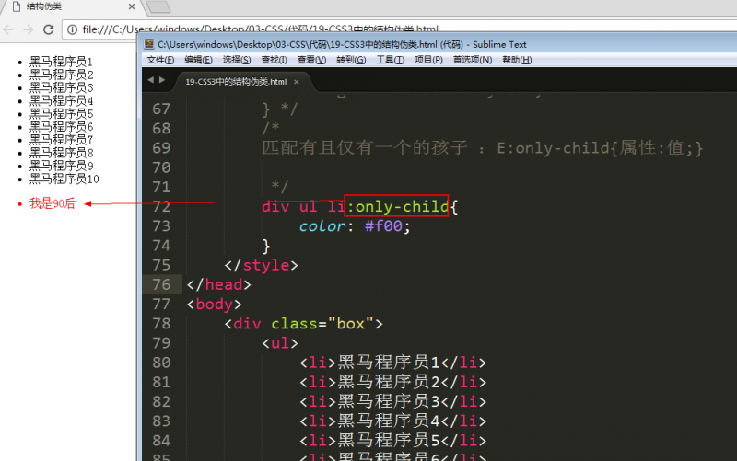
Task: Open the 首选项(N) menu
Action: 472,60
